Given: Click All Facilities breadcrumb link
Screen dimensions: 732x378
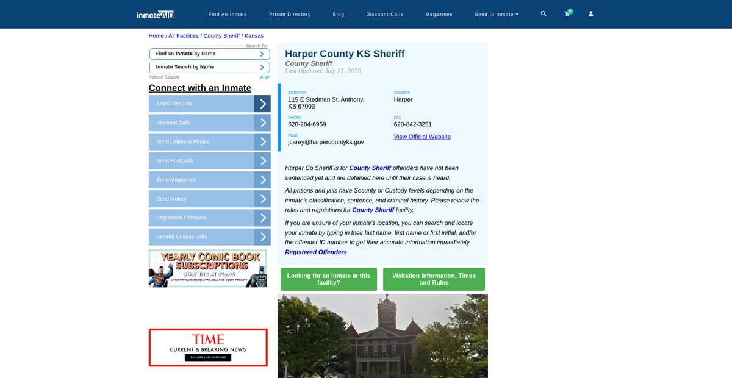Looking at the screenshot, I should (x=184, y=35).
